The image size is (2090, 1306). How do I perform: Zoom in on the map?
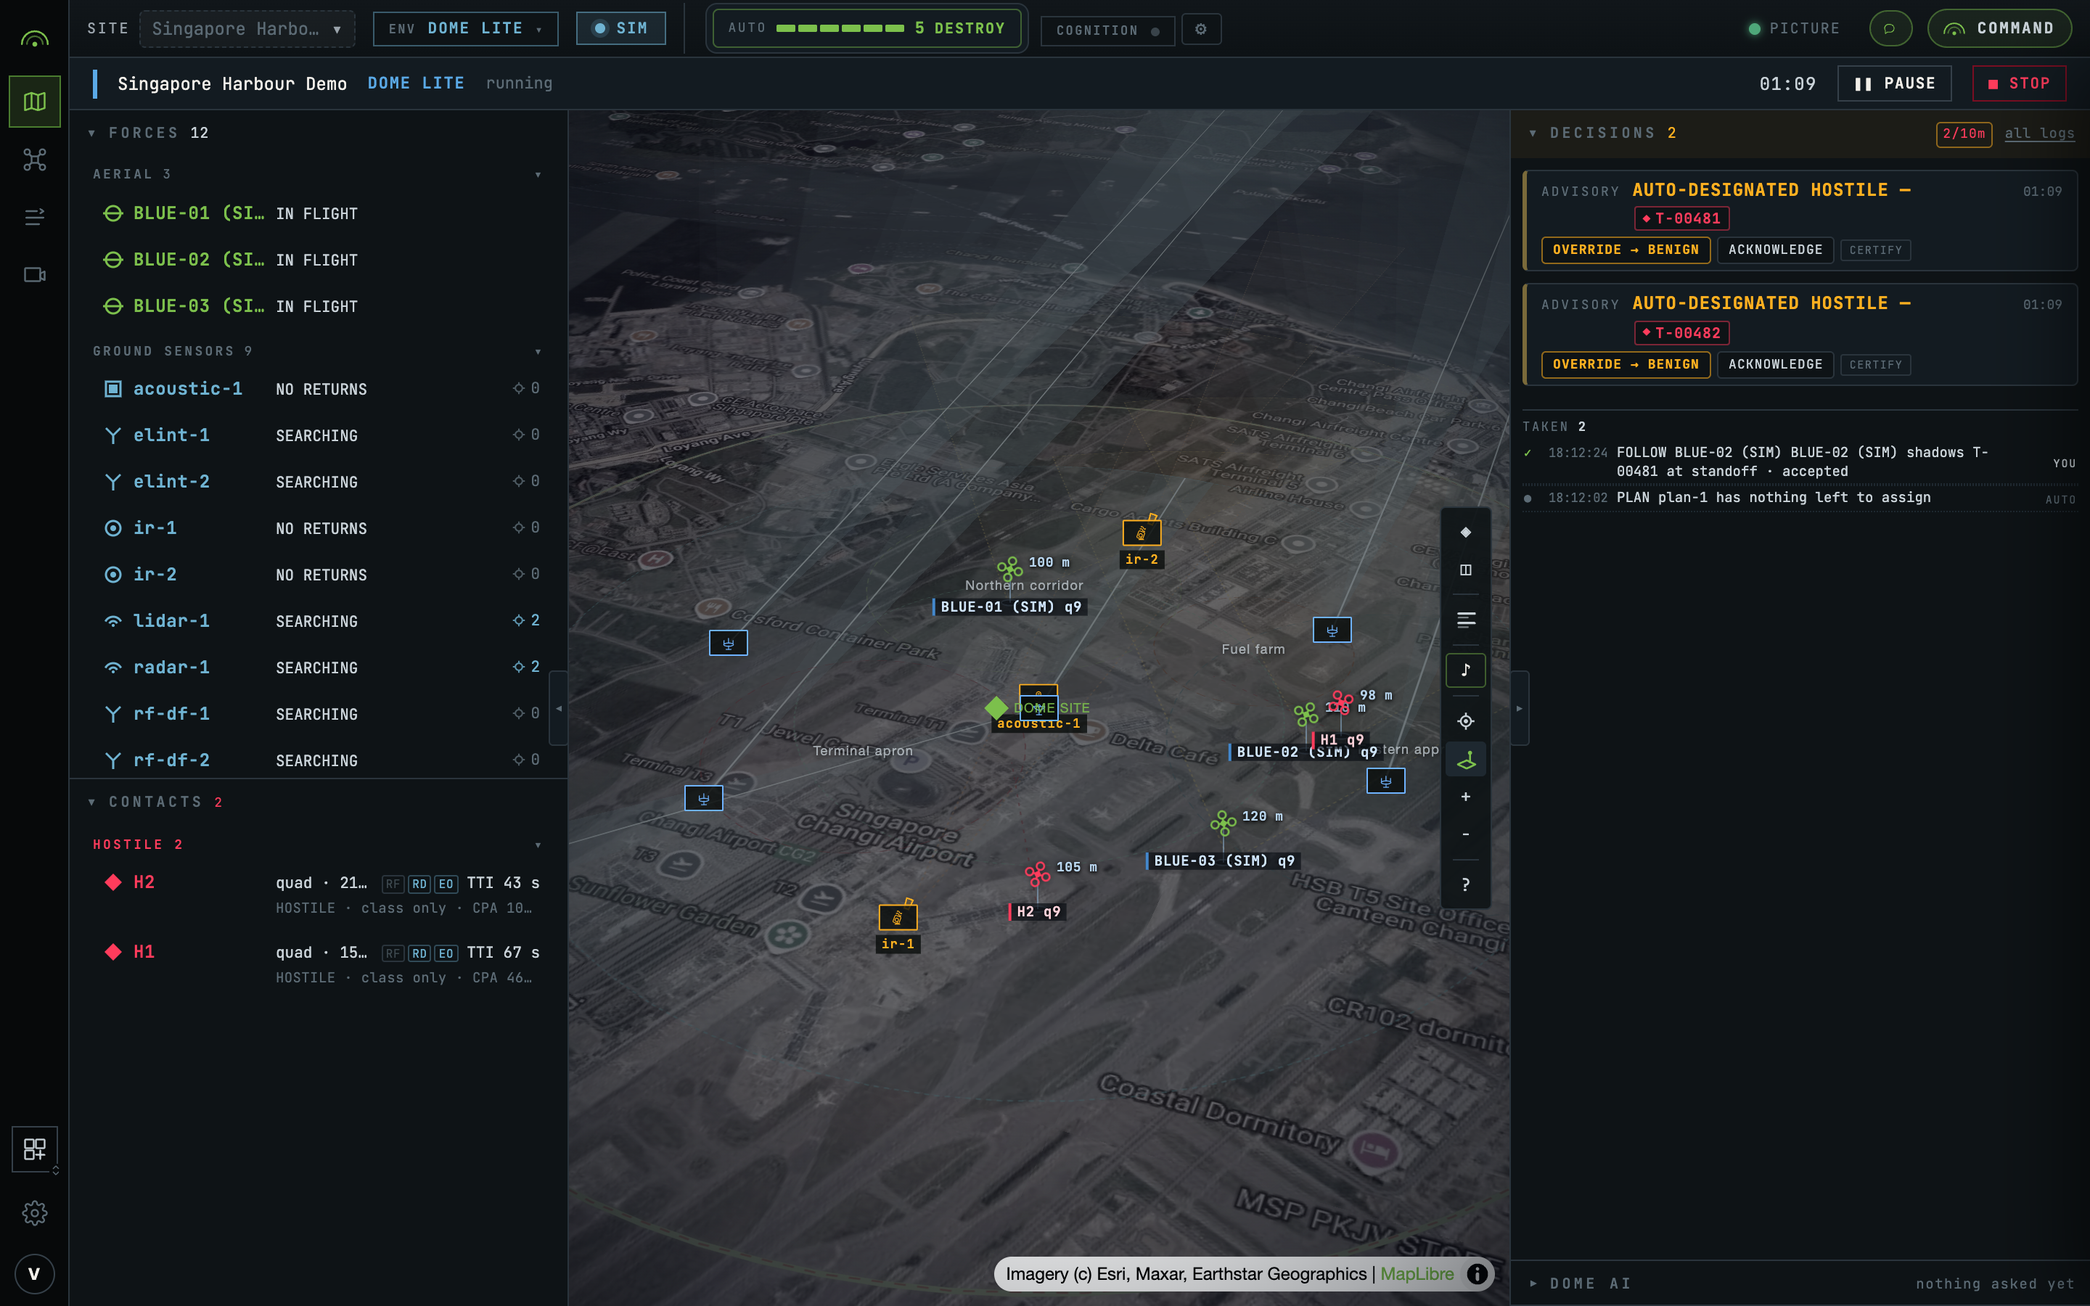point(1466,797)
